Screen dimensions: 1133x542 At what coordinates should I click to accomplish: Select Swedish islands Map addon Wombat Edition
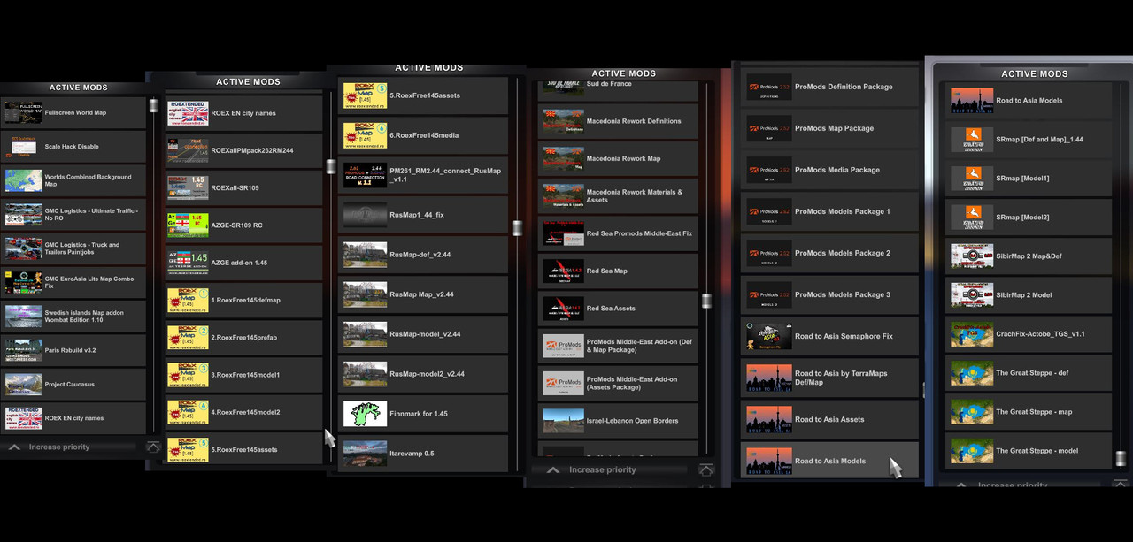pyautogui.click(x=73, y=316)
